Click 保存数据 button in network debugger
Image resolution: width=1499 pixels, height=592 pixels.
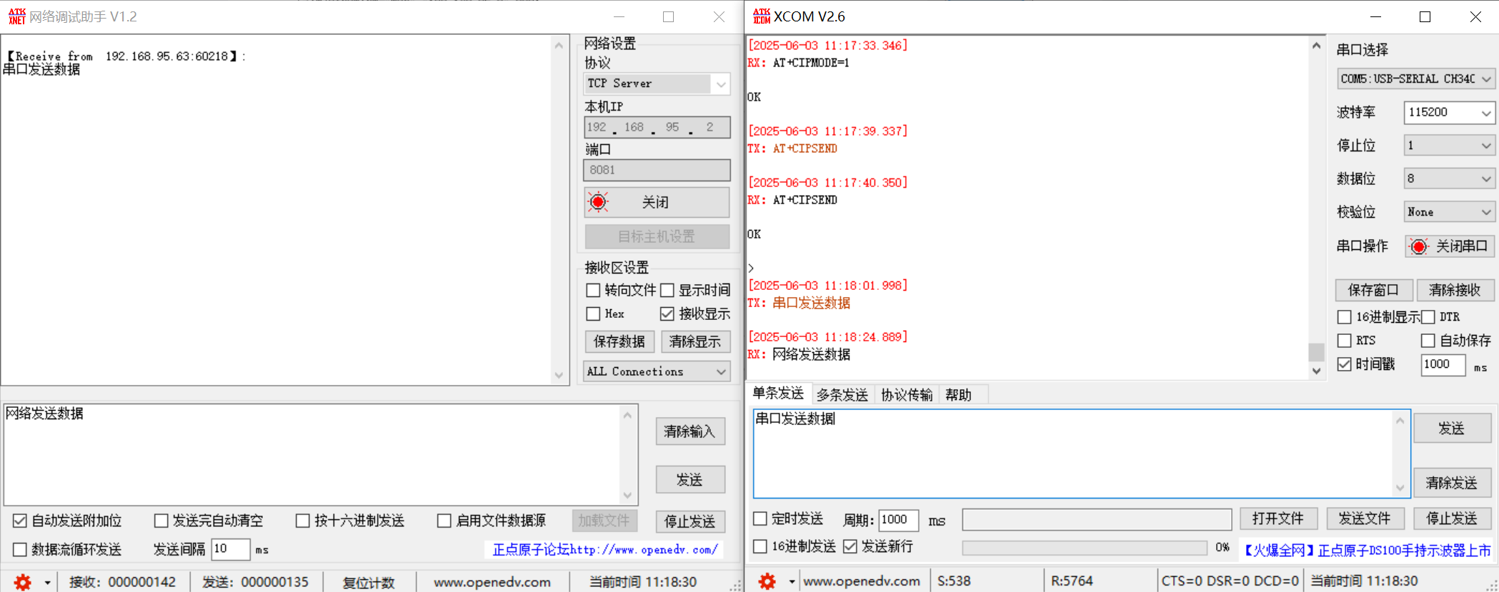point(619,341)
